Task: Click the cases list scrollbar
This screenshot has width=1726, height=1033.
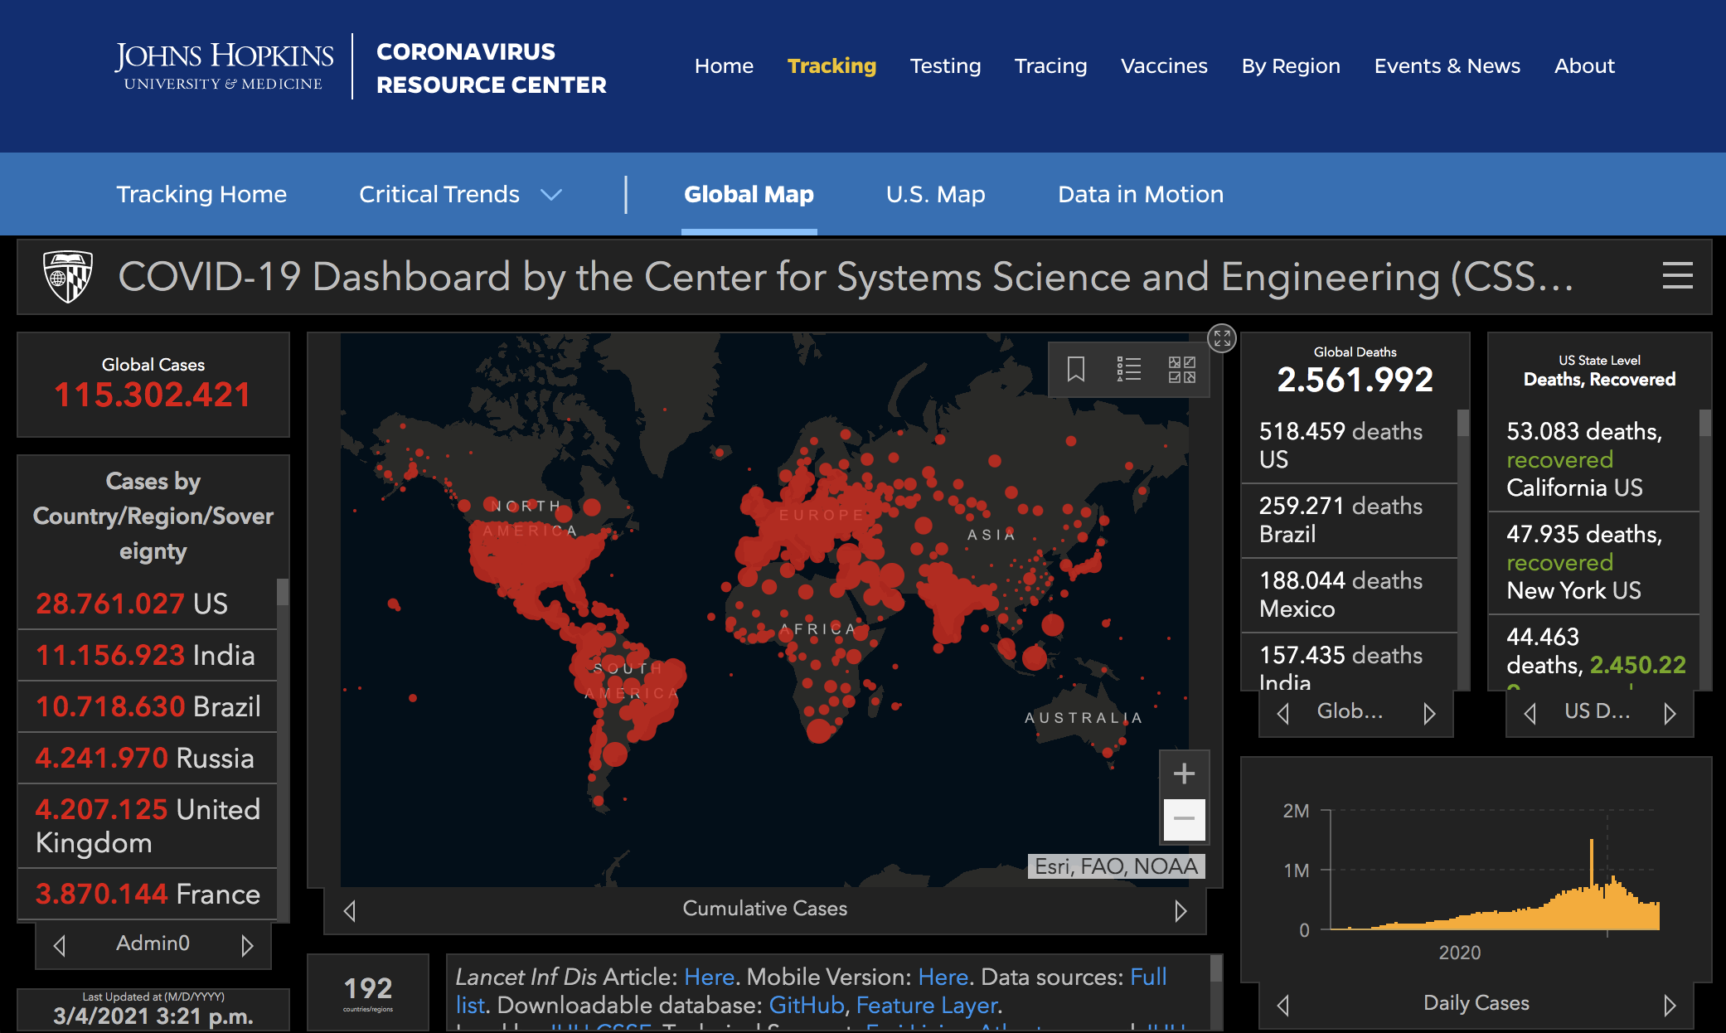Action: click(x=283, y=592)
